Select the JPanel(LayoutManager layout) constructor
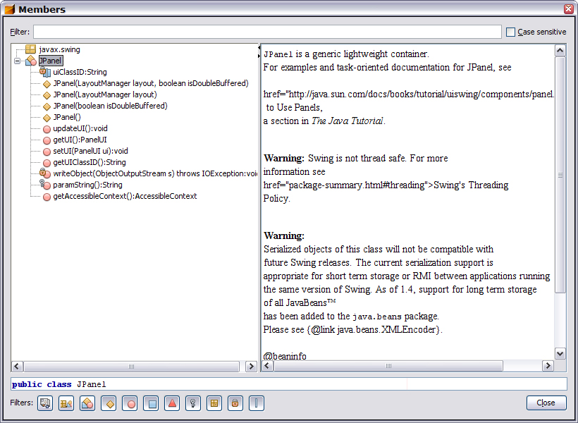Screen dimensions: 578x423 tap(105, 94)
